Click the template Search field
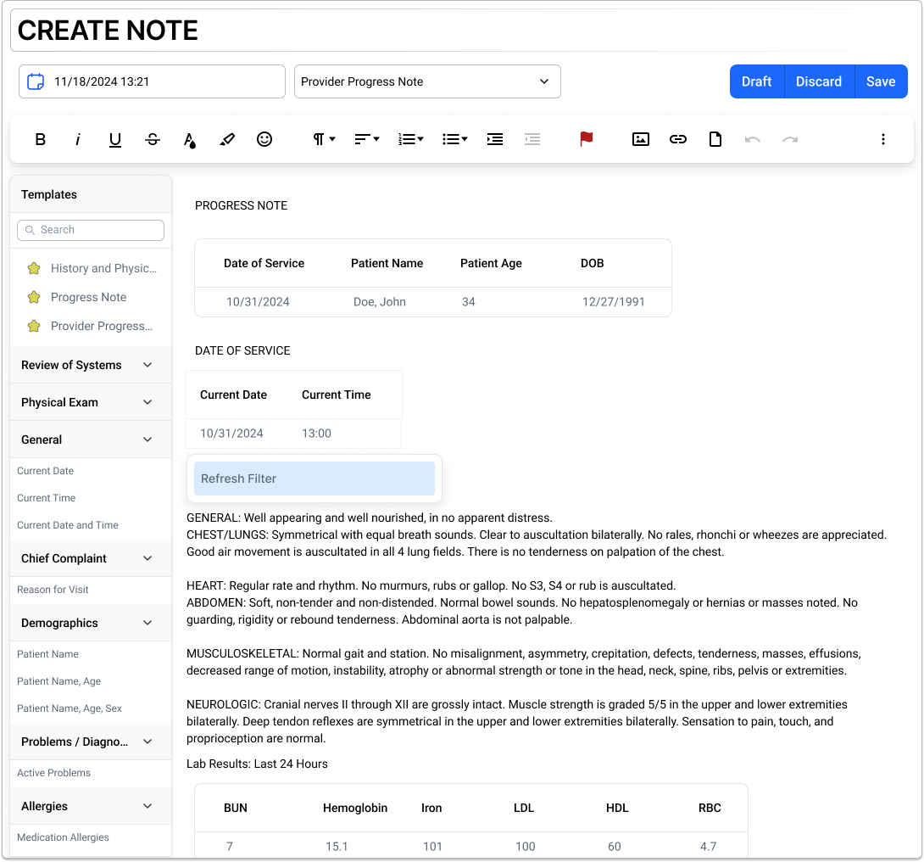 coord(91,230)
